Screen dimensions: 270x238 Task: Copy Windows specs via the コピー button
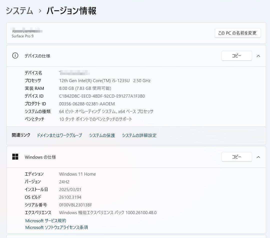pyautogui.click(x=236, y=157)
